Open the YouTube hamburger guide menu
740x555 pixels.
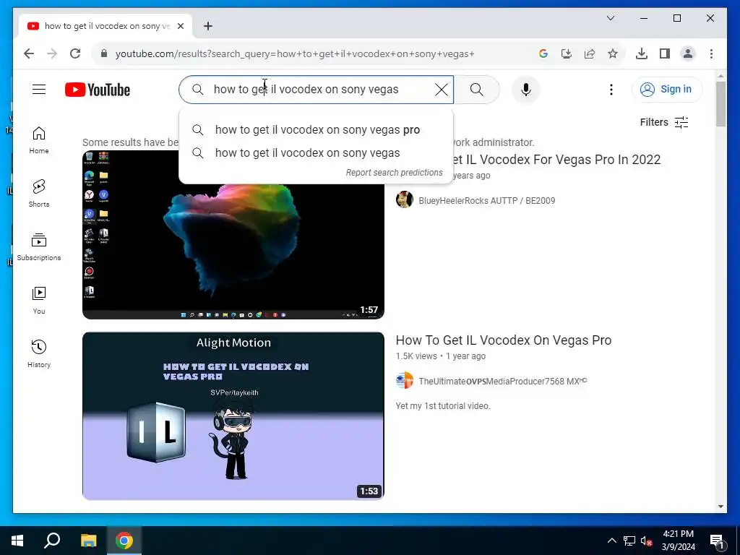click(39, 89)
